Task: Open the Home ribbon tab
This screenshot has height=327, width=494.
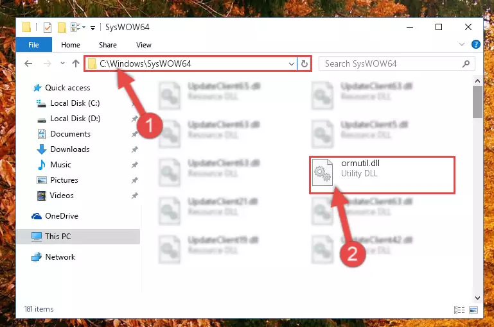Action: pos(71,45)
